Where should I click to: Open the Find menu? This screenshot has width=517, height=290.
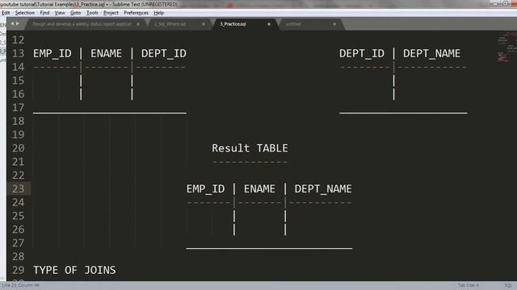click(44, 13)
